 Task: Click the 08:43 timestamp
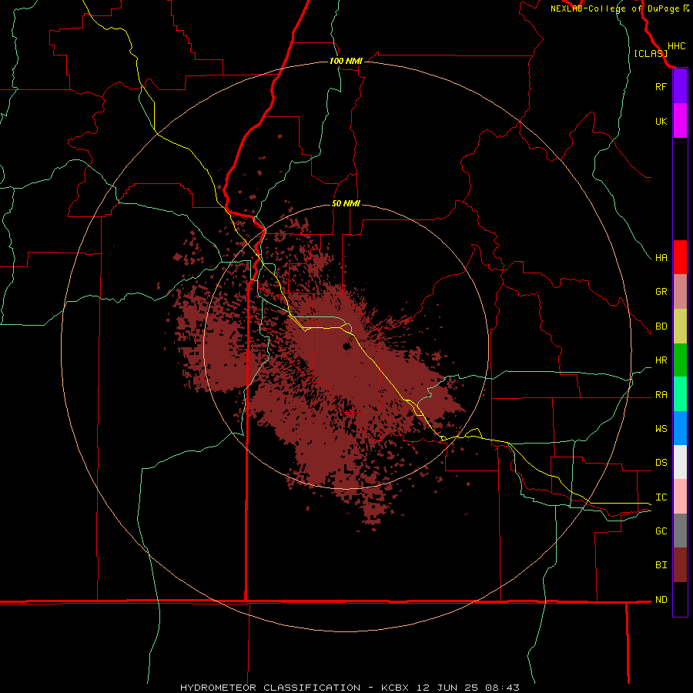[501, 688]
